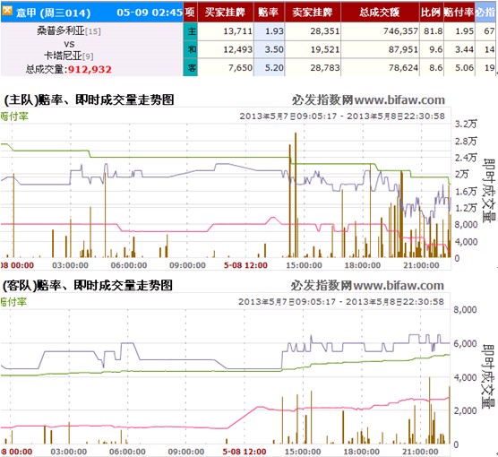Select the 客 (away) row marker

click(x=191, y=67)
